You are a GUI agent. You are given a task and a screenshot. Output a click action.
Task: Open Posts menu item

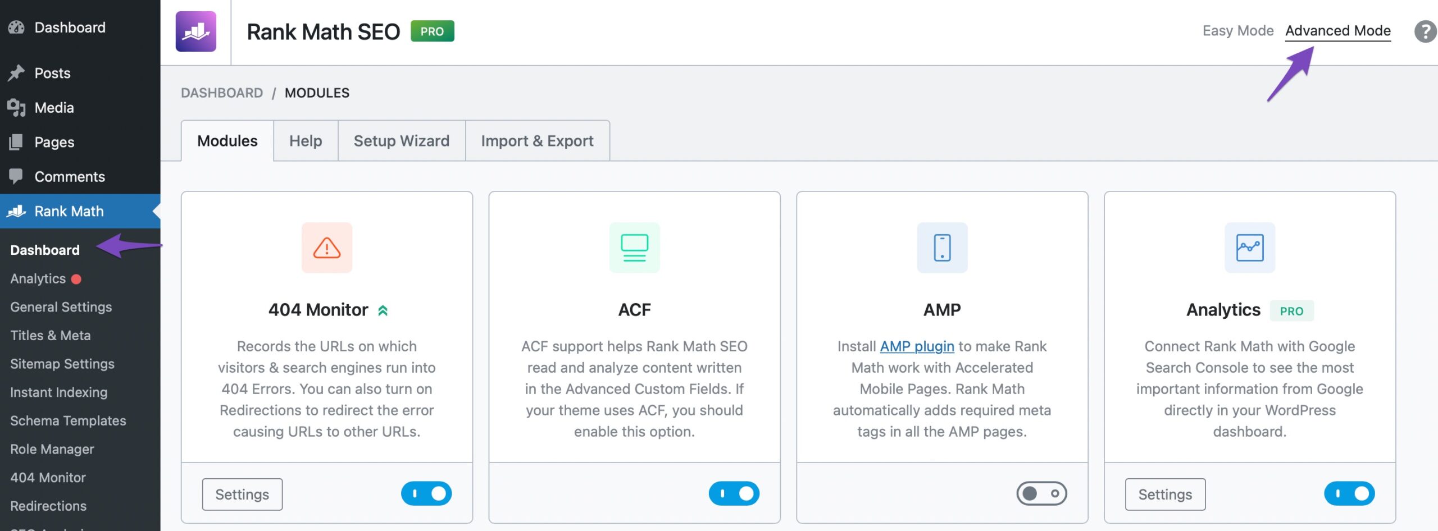pyautogui.click(x=80, y=73)
